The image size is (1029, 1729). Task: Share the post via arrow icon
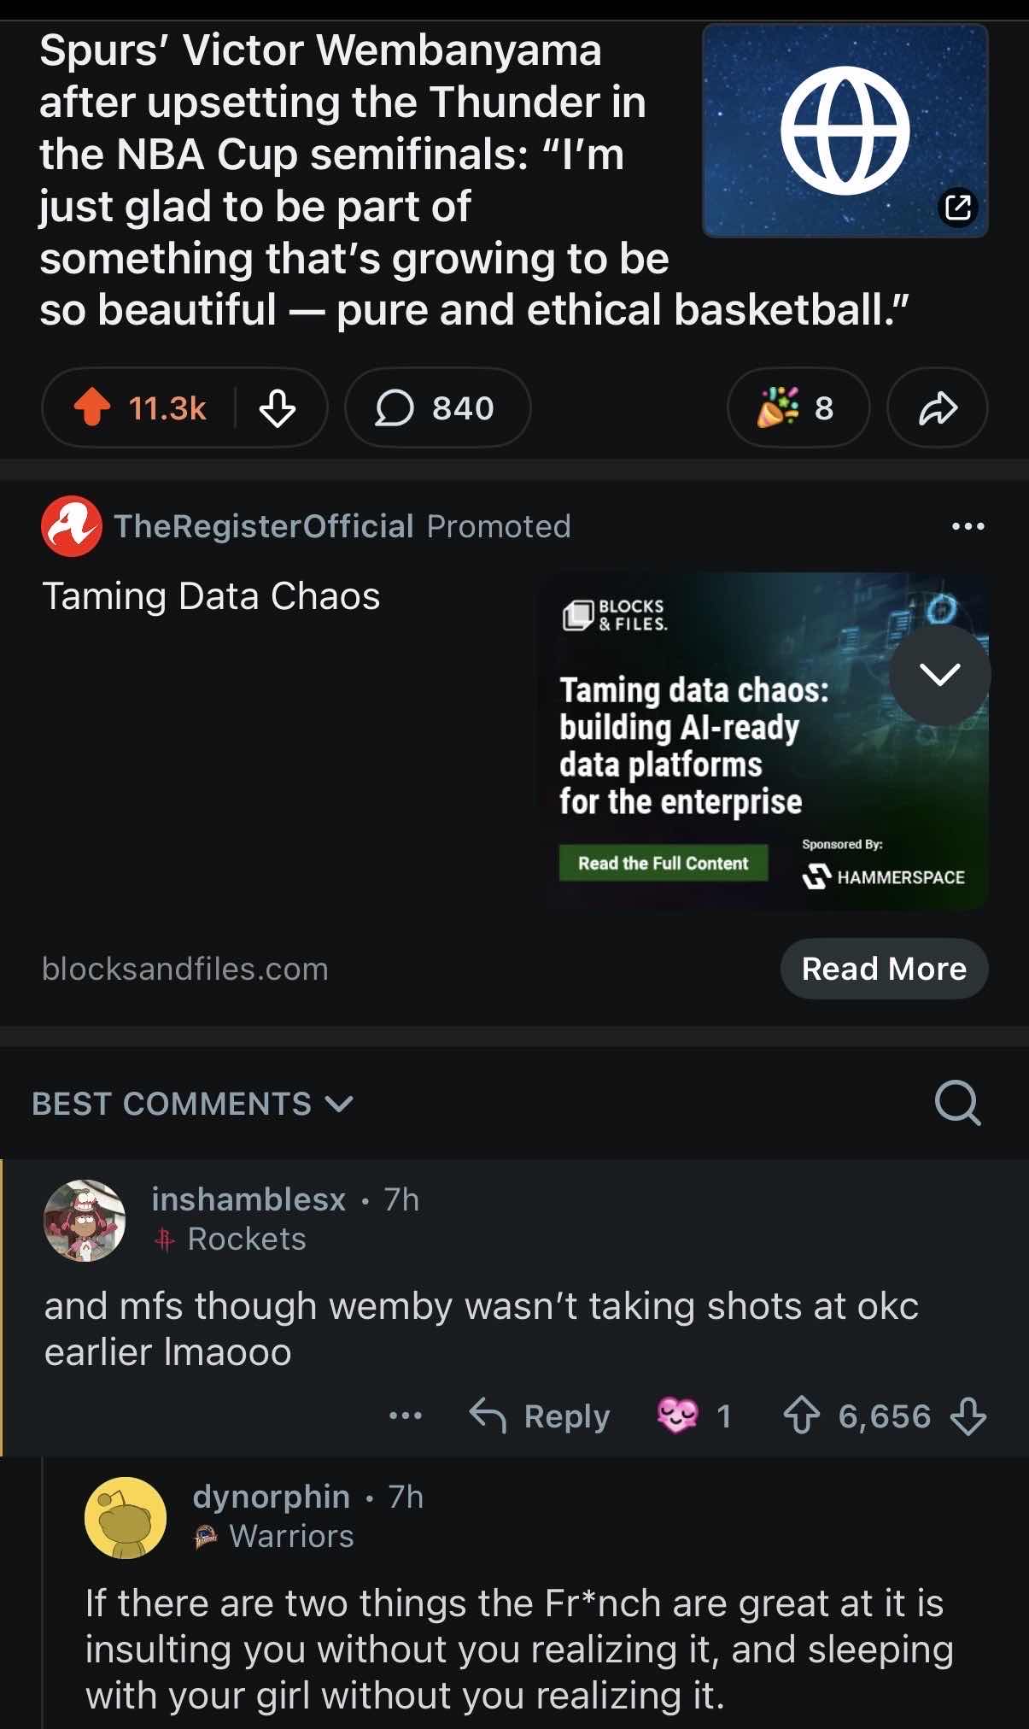[x=938, y=407]
